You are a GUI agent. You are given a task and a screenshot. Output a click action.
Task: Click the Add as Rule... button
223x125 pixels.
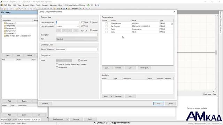click(x=144, y=68)
